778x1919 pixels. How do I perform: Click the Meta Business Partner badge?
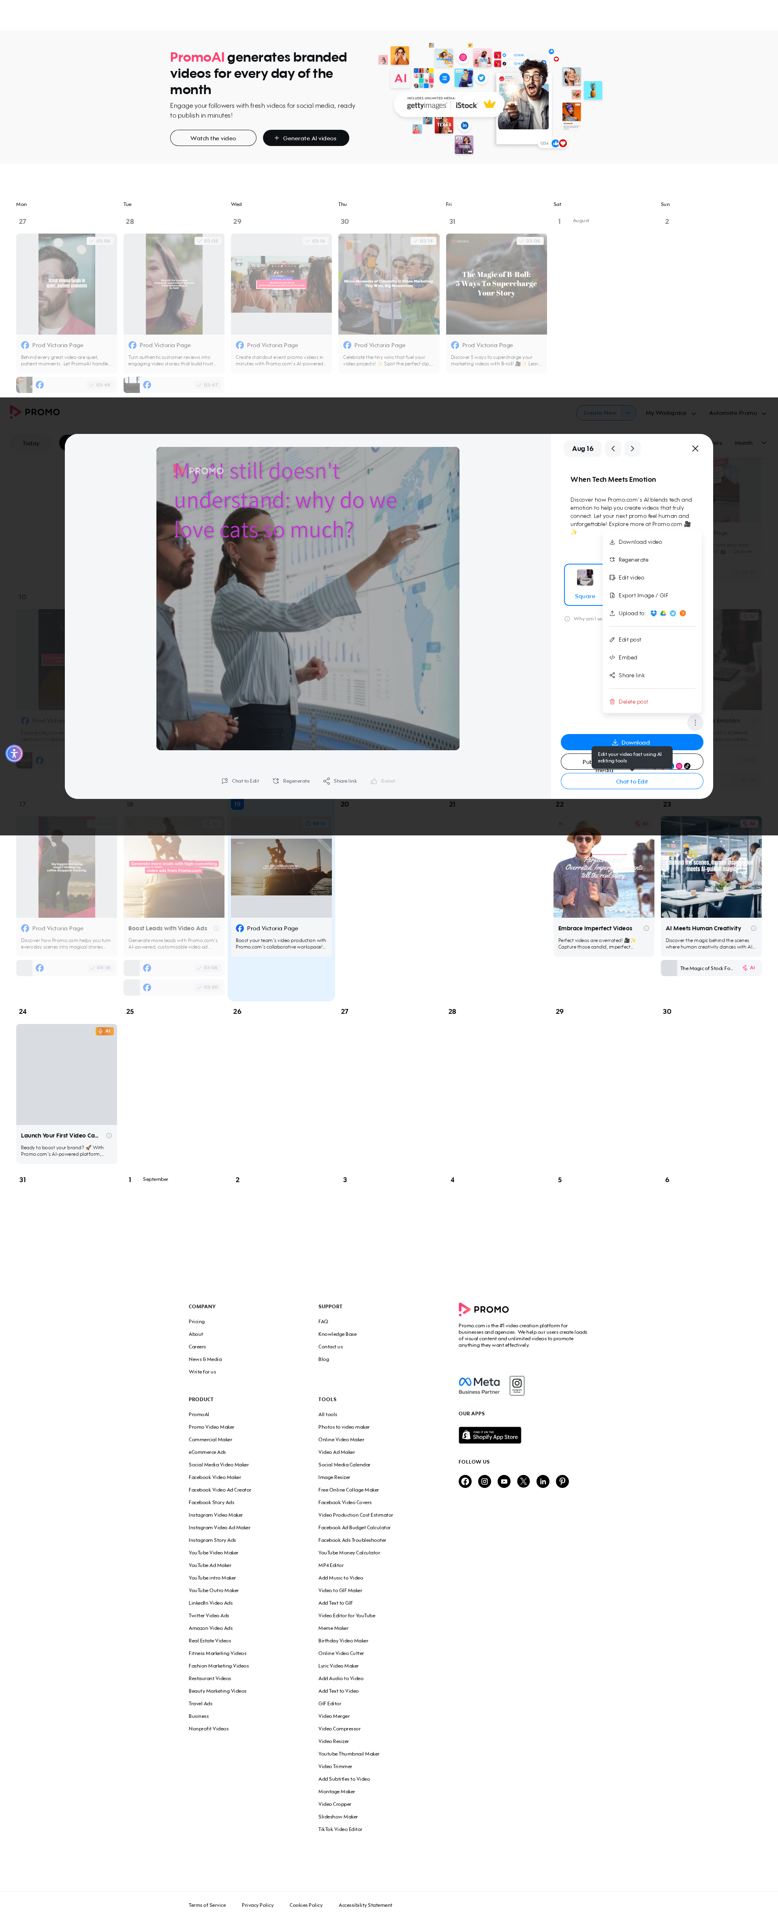(479, 1386)
